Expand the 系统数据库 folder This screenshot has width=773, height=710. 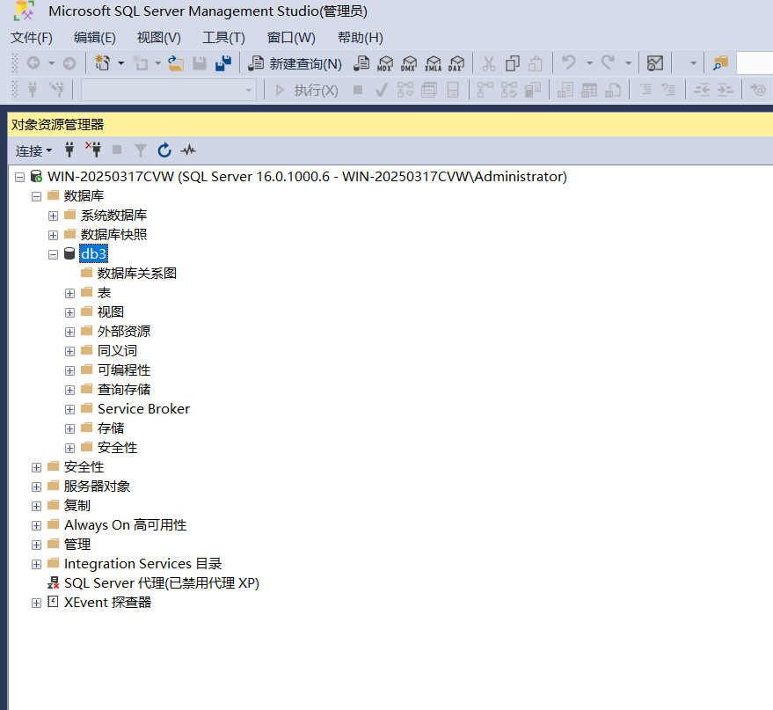coord(54,216)
